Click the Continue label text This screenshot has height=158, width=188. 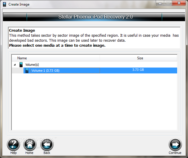175,153
